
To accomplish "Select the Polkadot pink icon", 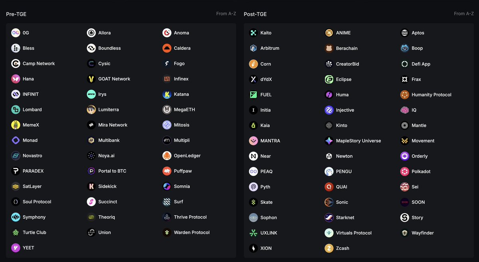I will [x=404, y=171].
